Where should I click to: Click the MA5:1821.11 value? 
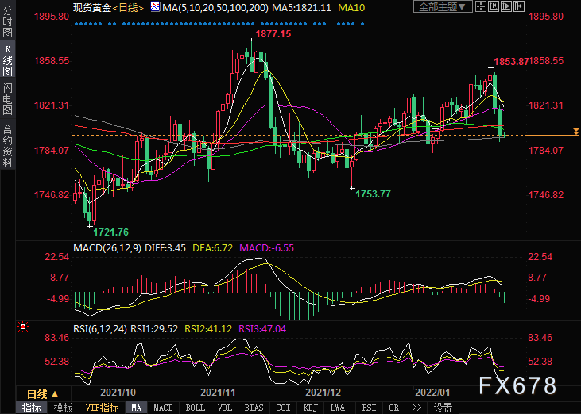(x=301, y=7)
